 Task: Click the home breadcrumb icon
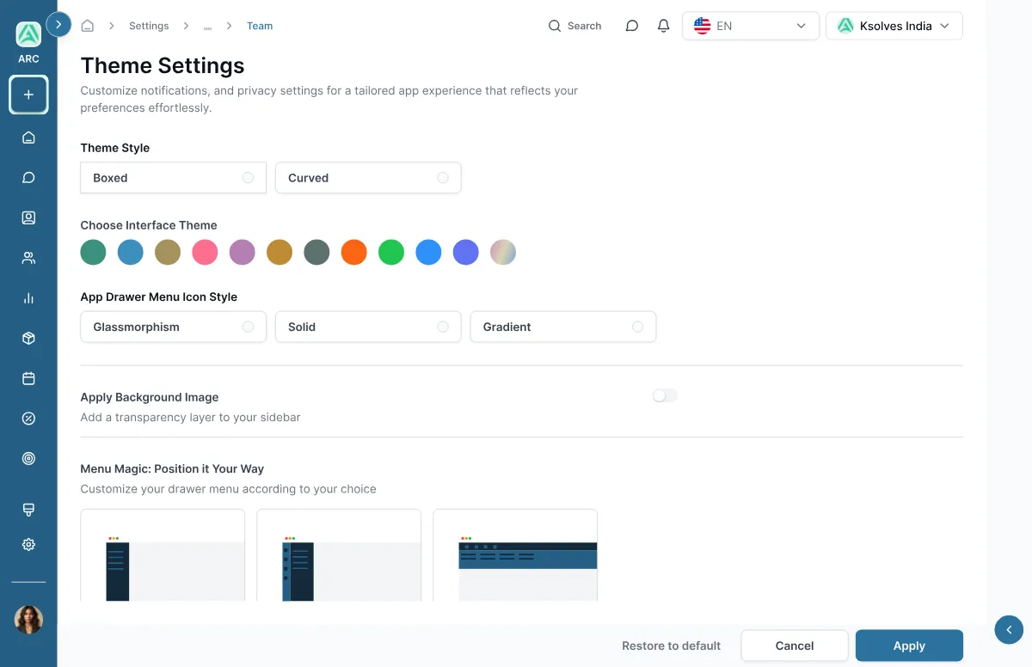click(87, 26)
